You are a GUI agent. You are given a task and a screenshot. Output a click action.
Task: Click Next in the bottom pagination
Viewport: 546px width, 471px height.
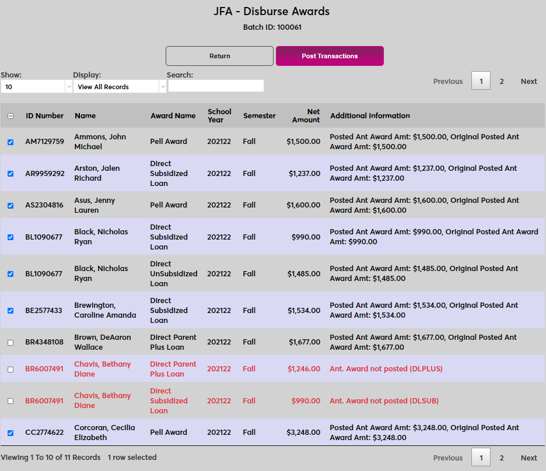pyautogui.click(x=528, y=458)
